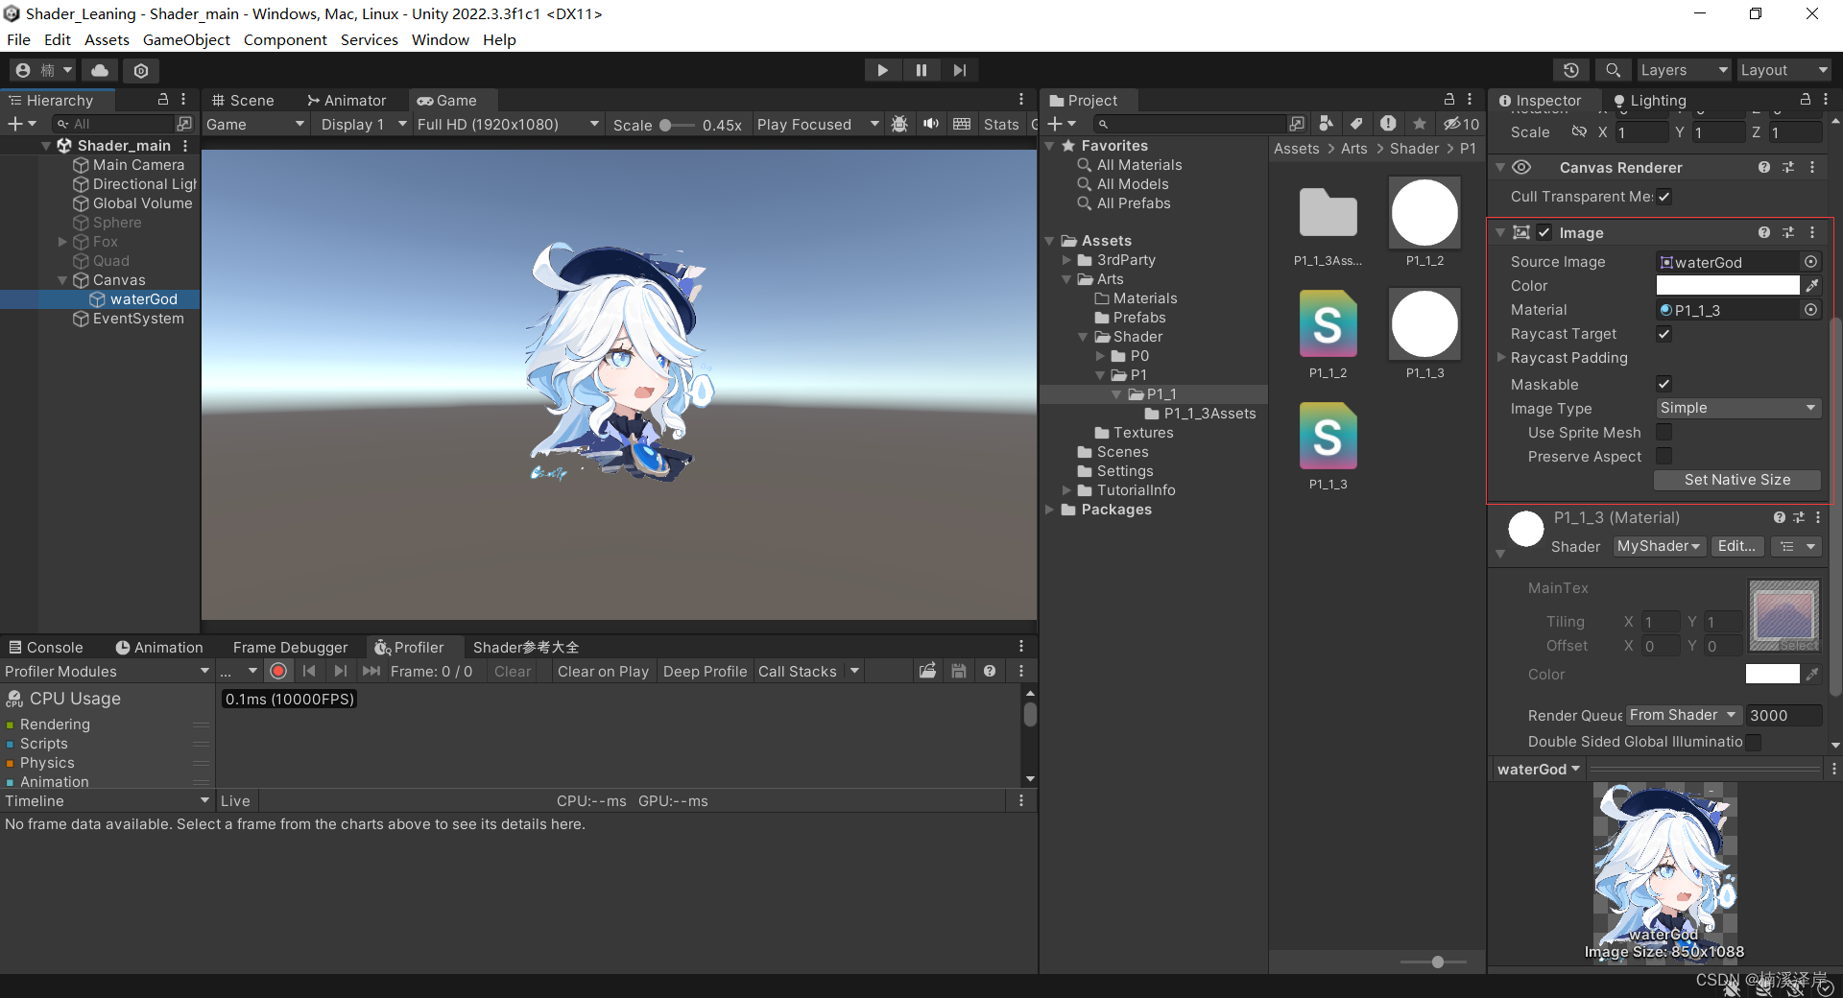Open the Image Type dropdown
Viewport: 1843px width, 998px height.
[1737, 408]
